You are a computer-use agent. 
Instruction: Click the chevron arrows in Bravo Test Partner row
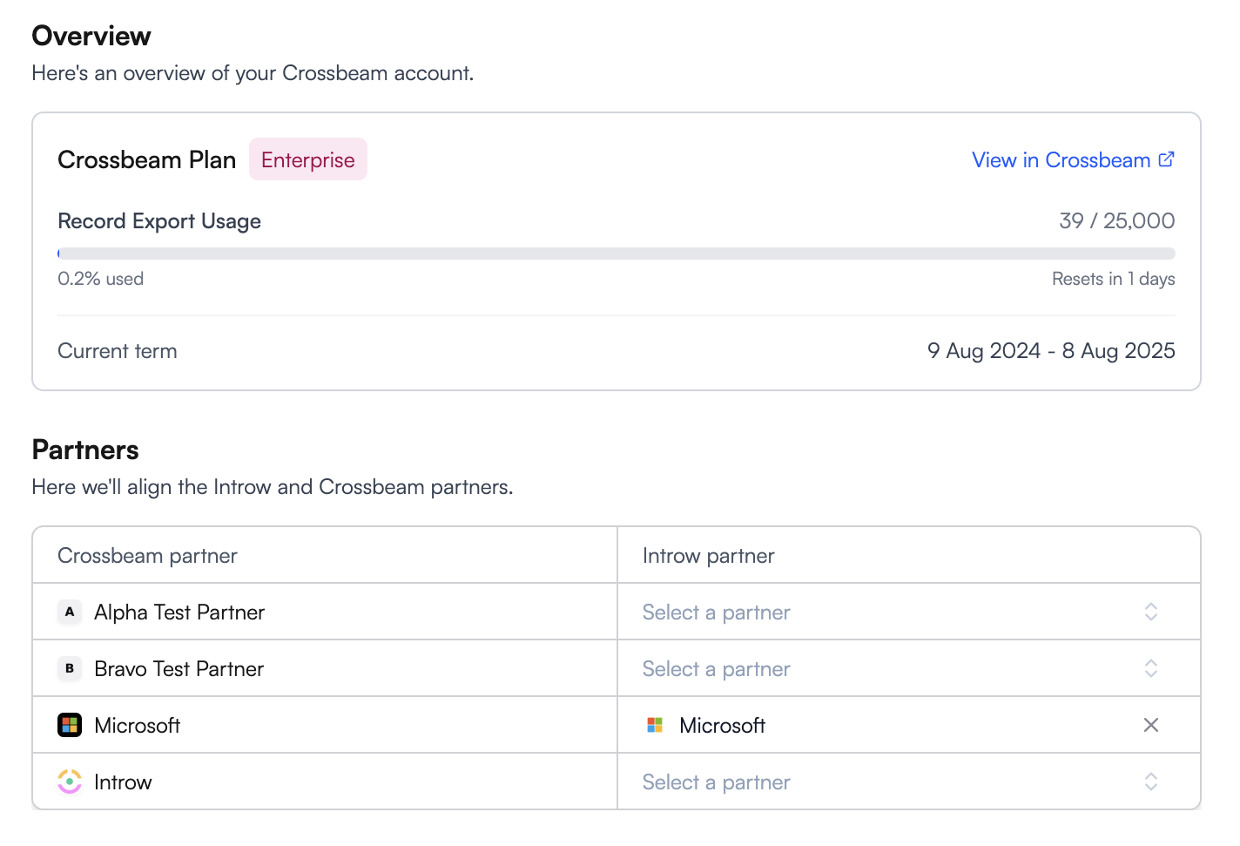click(x=1150, y=669)
